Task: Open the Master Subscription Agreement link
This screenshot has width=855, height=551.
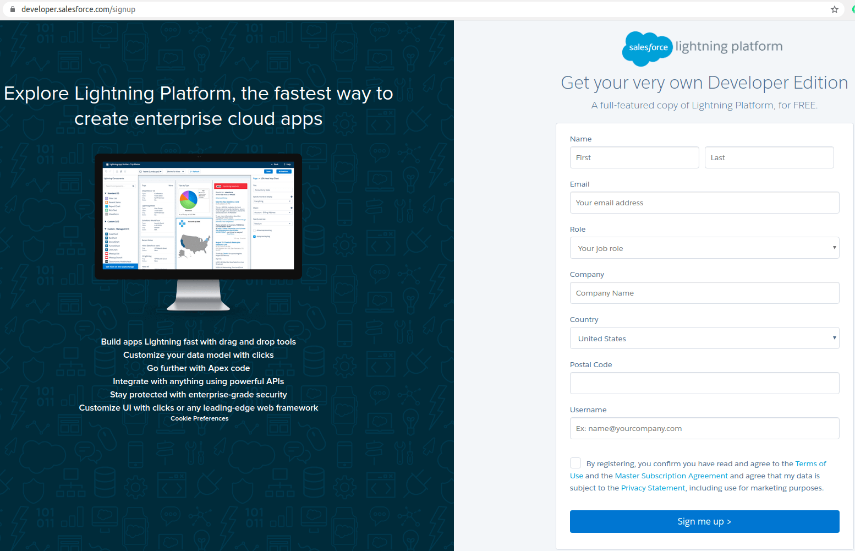Action: pyautogui.click(x=671, y=476)
